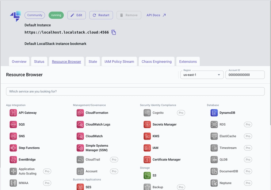This screenshot has height=190, width=271.
Task: Open the Secrets Manager icon
Action: (x=147, y=125)
